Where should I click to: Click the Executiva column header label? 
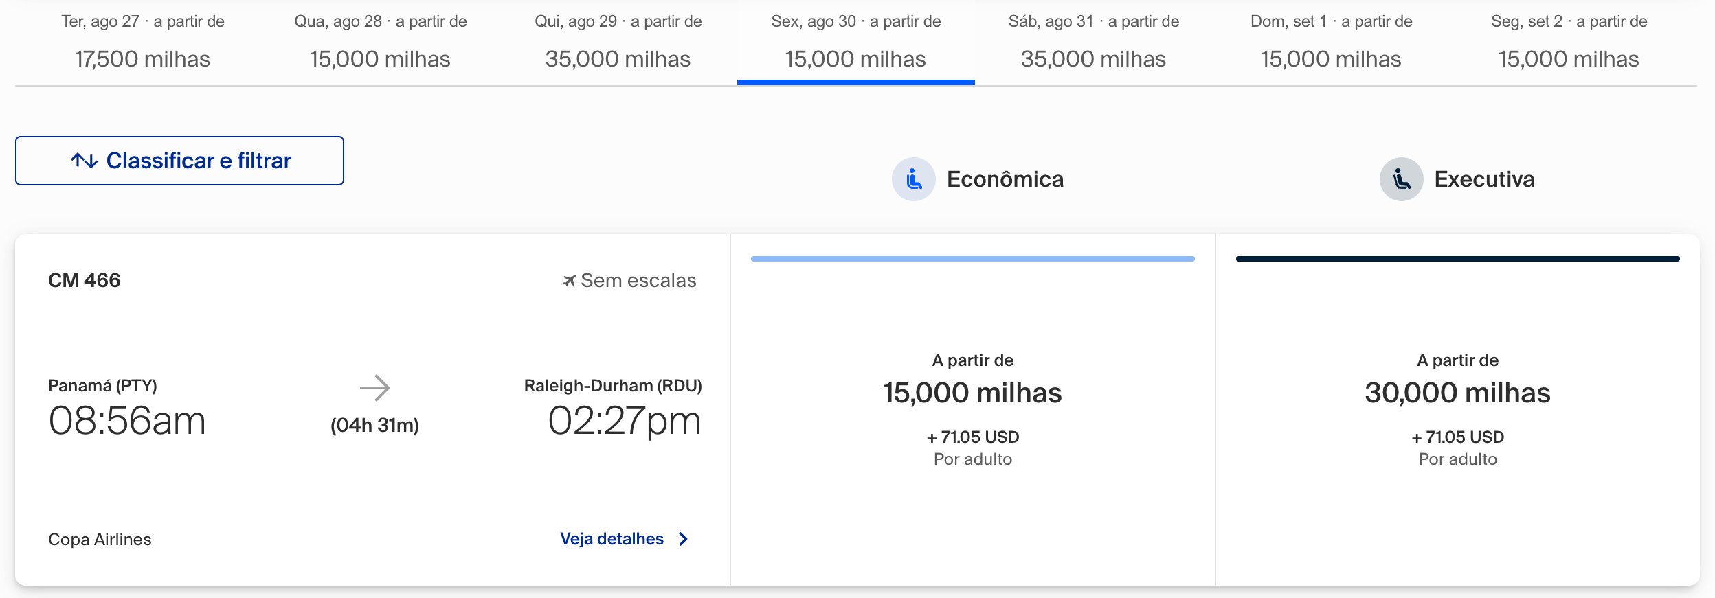coord(1484,179)
